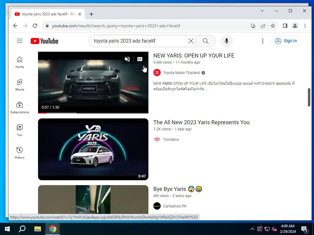Open You section in sidebar
Viewport: 314px width, 235px height.
point(20,130)
